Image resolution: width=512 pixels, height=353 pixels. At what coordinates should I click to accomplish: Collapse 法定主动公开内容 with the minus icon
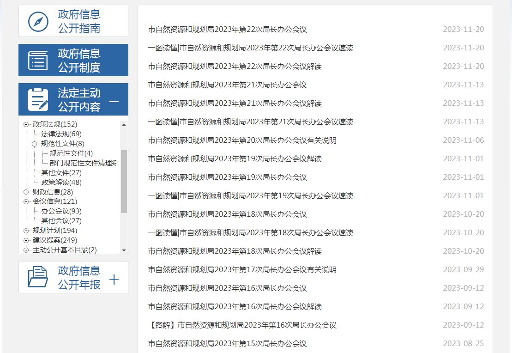[x=114, y=101]
